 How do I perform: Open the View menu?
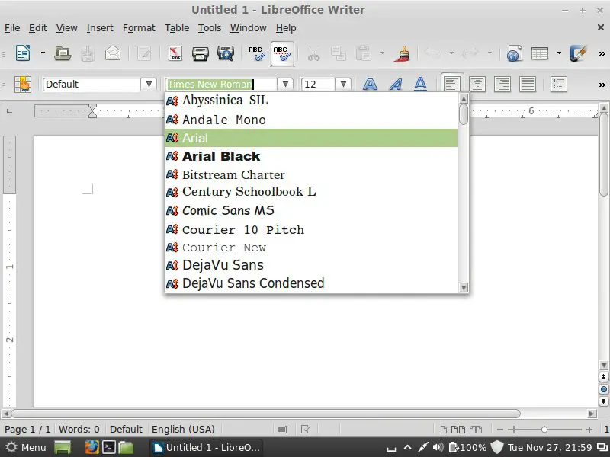[x=66, y=28]
